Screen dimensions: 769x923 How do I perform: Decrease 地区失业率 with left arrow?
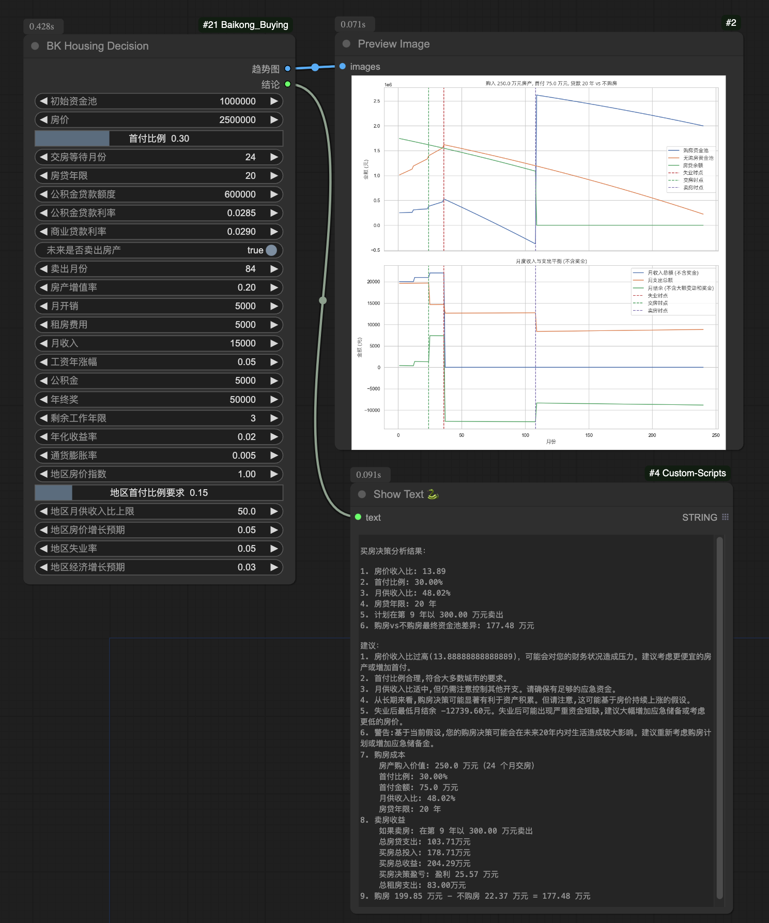coord(43,549)
